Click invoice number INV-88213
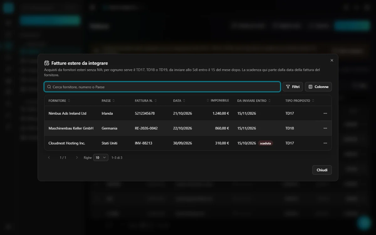The width and height of the screenshot is (376, 235). pos(144,143)
